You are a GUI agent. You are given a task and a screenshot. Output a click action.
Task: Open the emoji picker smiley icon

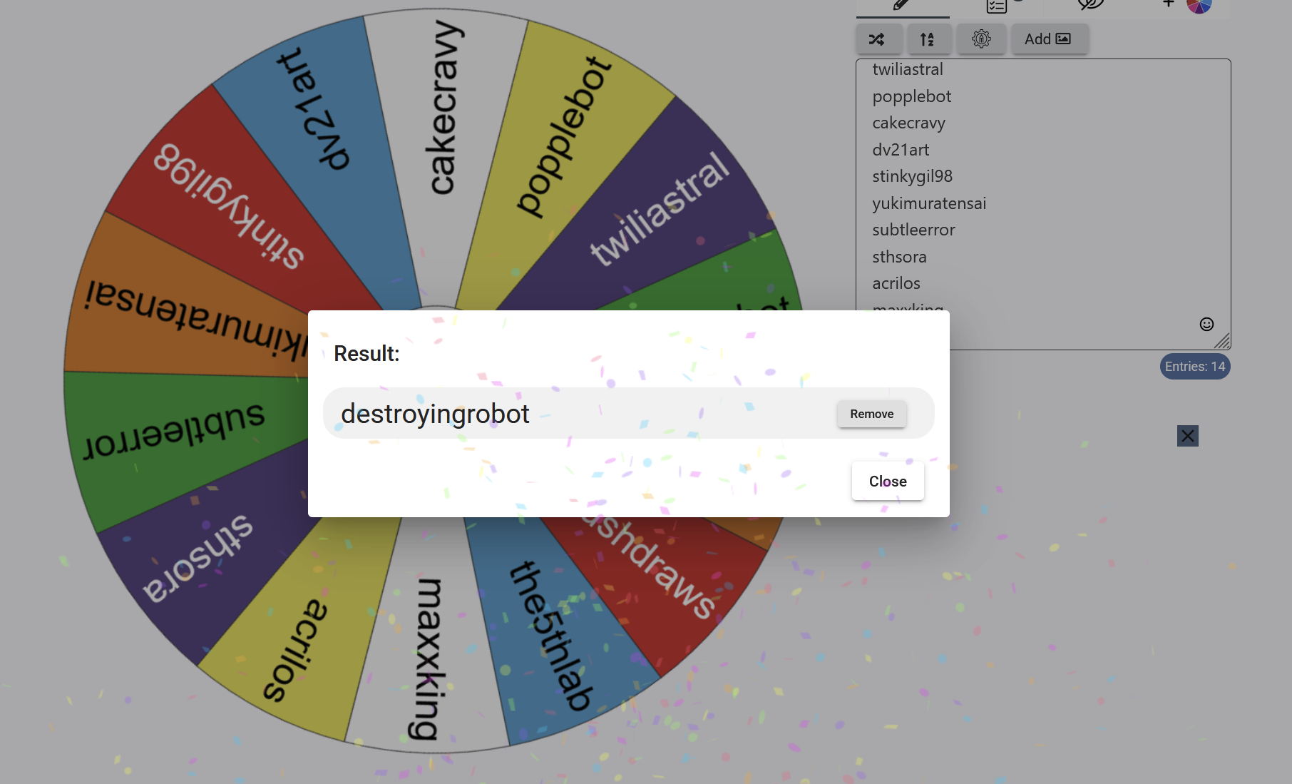1206,325
